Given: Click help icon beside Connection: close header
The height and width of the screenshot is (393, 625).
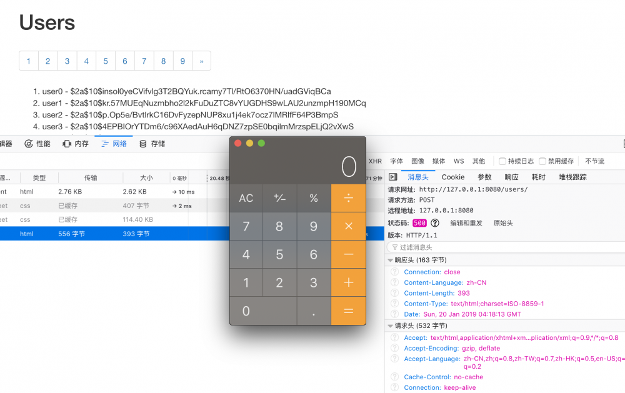Looking at the screenshot, I should 394,272.
